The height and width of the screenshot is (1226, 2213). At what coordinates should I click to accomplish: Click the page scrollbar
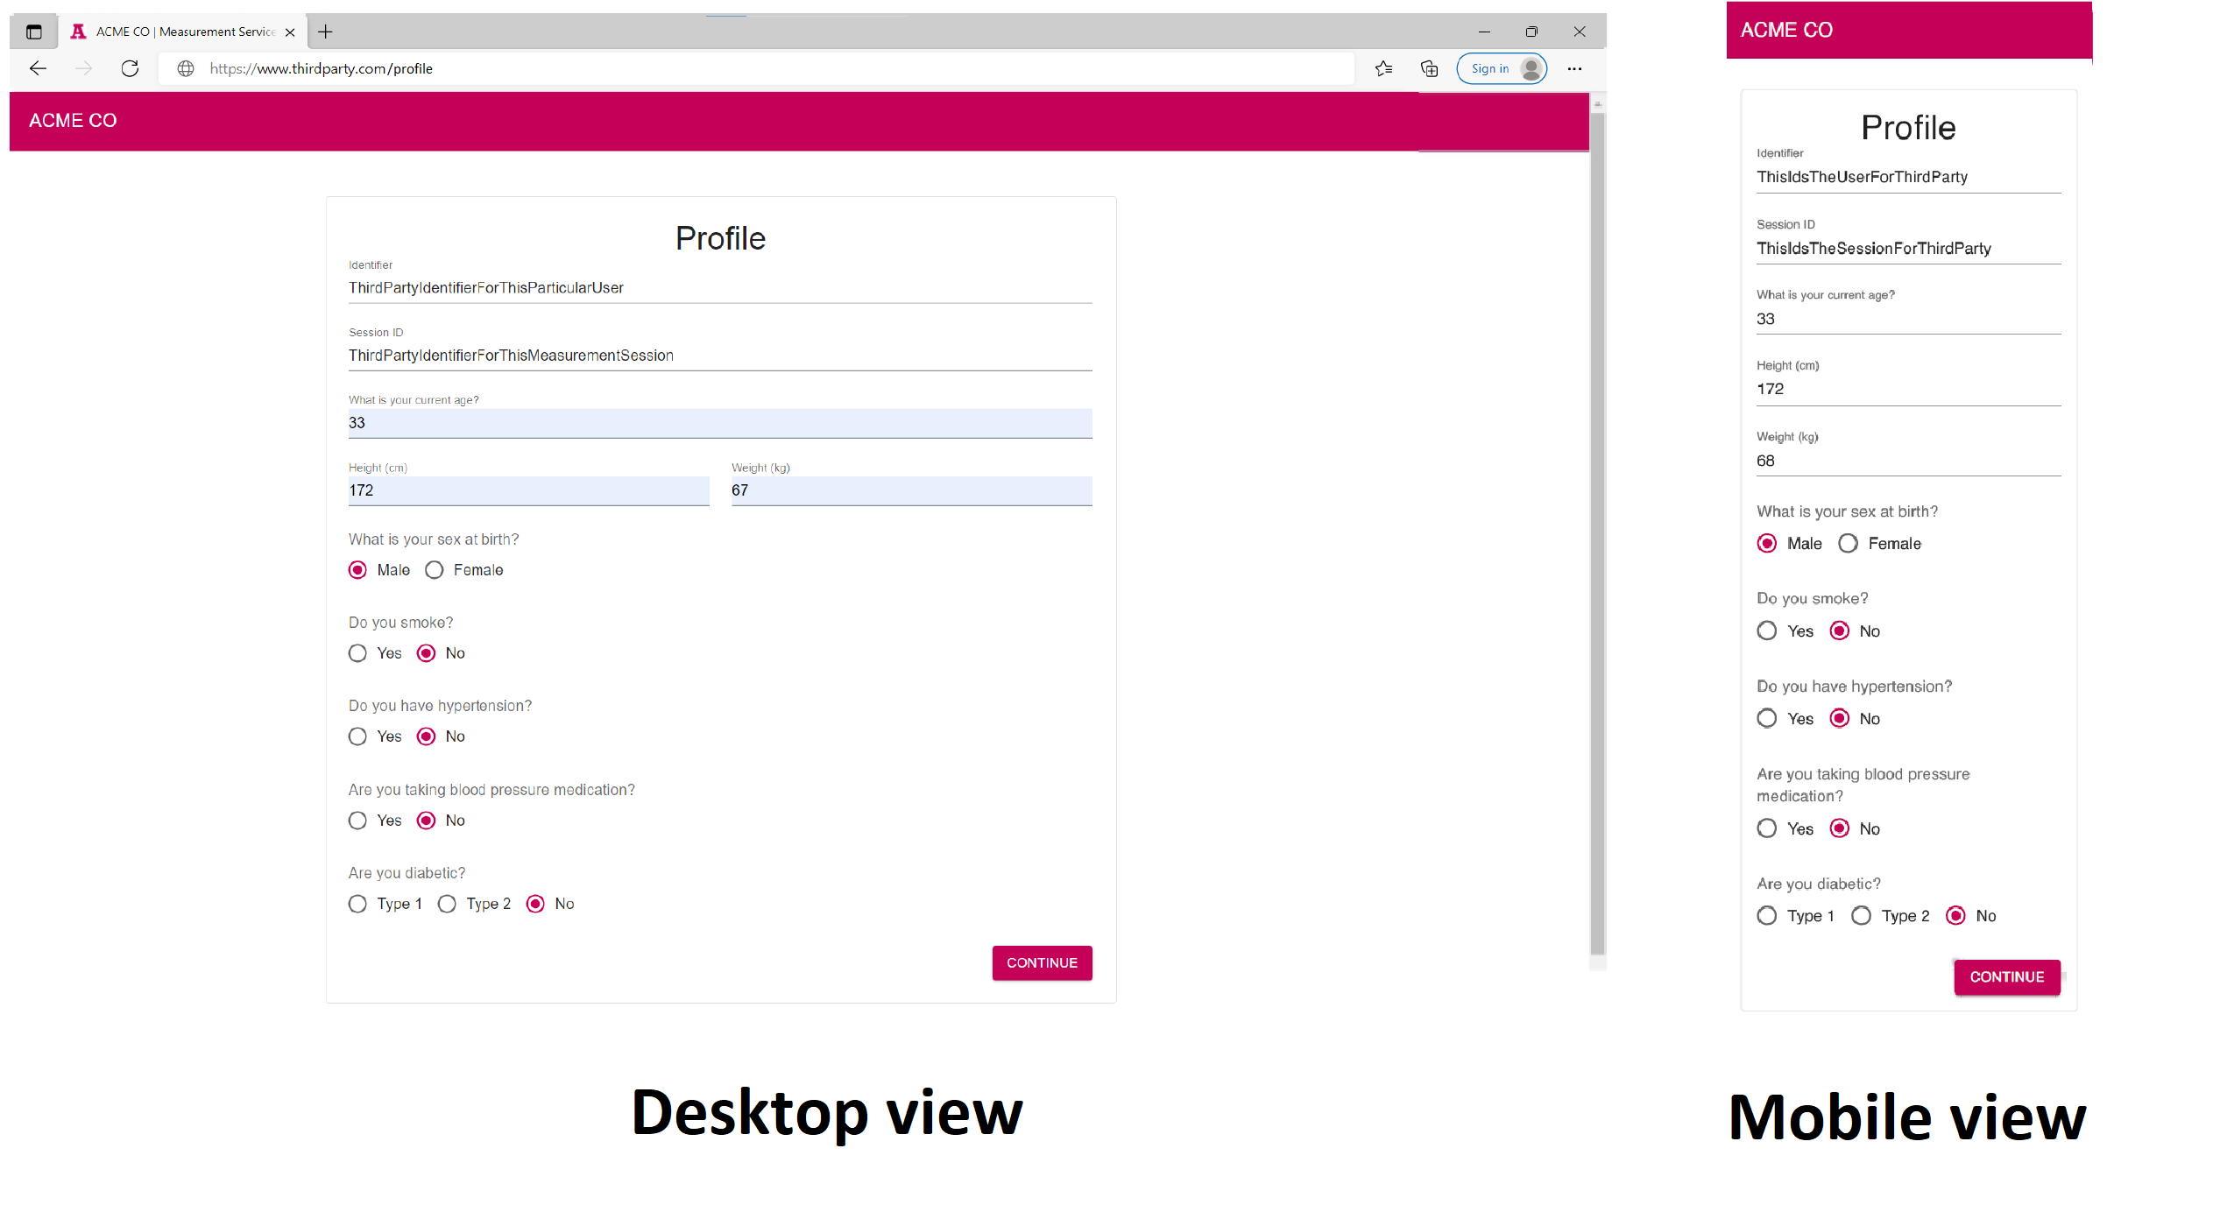1596,525
